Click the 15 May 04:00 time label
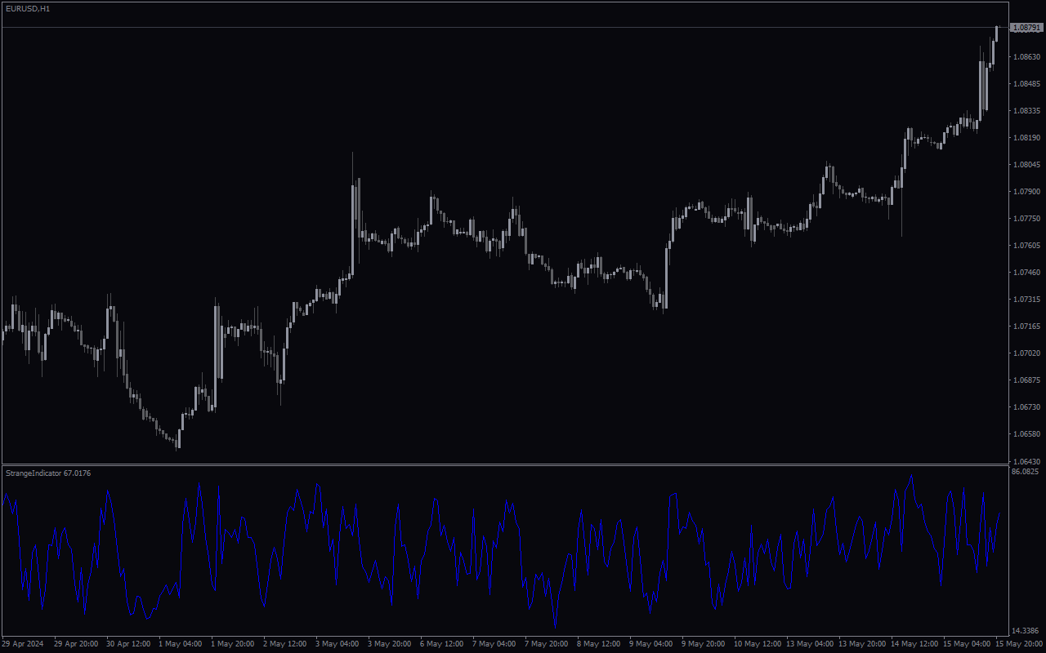Viewport: 1046px width, 653px height. pyautogui.click(x=967, y=644)
